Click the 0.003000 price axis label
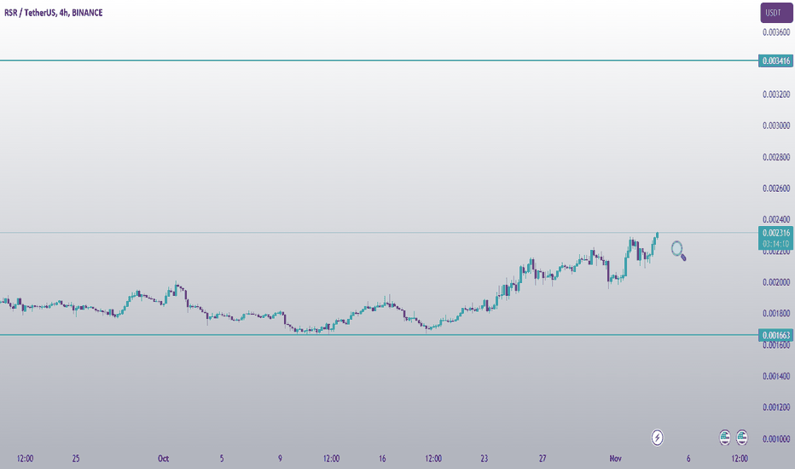The height and width of the screenshot is (469, 795). click(776, 125)
